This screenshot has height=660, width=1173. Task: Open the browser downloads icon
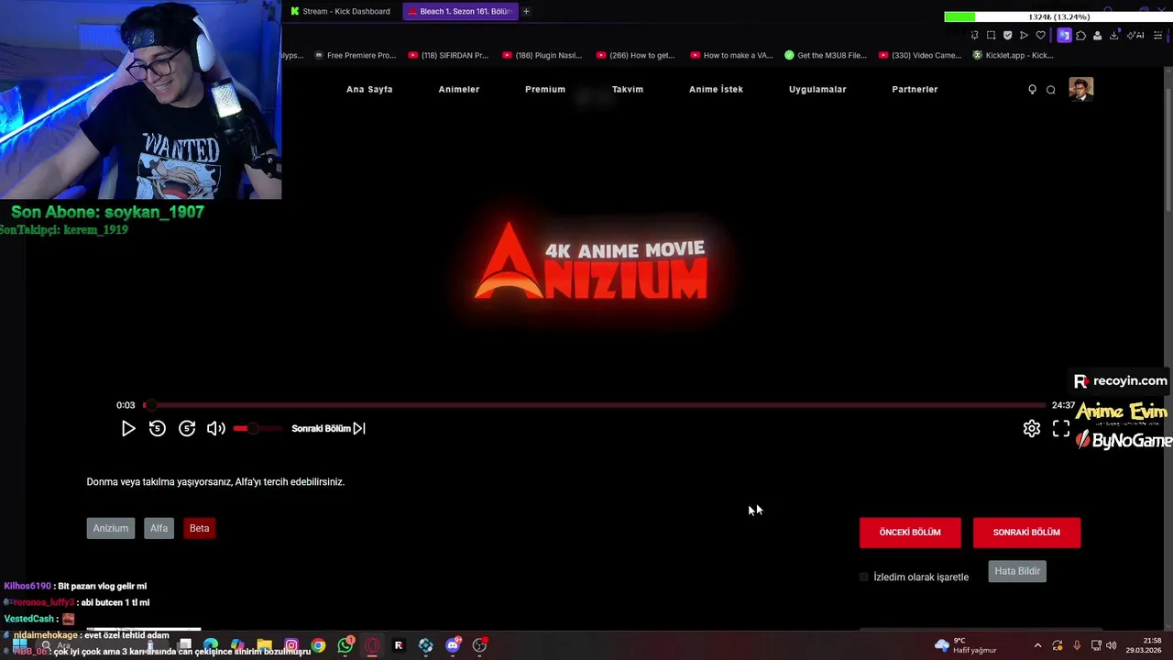tap(1114, 35)
